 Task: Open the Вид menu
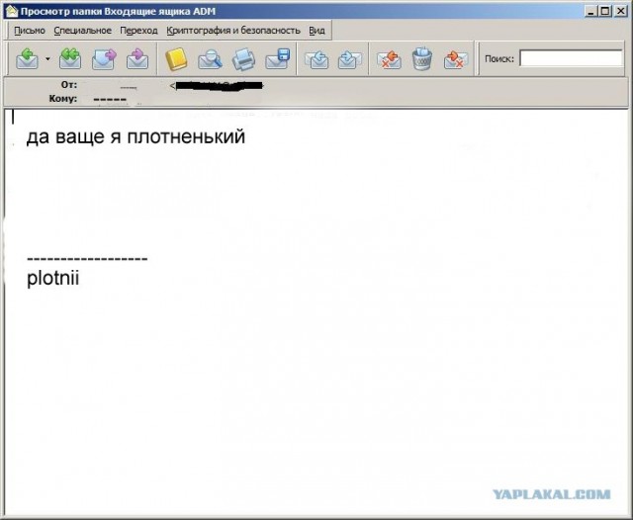[x=316, y=31]
